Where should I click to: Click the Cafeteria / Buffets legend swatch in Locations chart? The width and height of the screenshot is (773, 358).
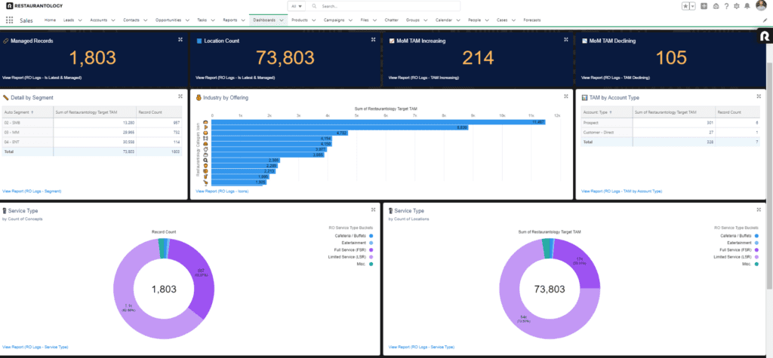(756, 236)
